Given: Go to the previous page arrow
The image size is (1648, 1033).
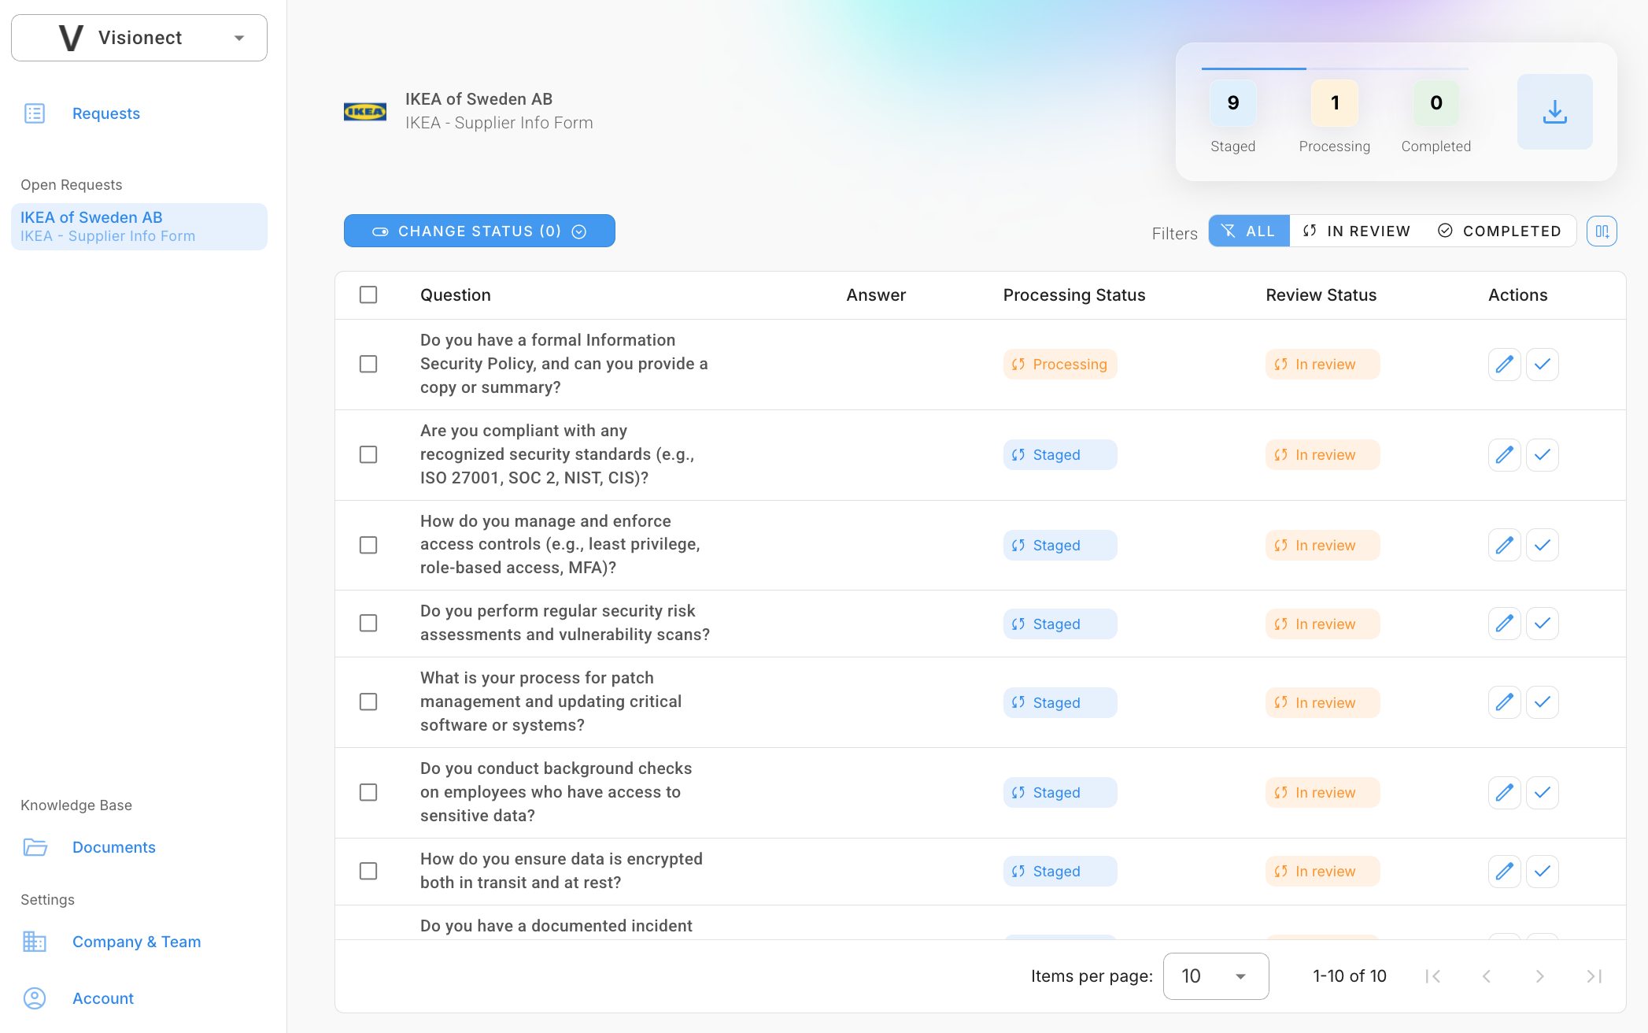Looking at the screenshot, I should pyautogui.click(x=1487, y=976).
